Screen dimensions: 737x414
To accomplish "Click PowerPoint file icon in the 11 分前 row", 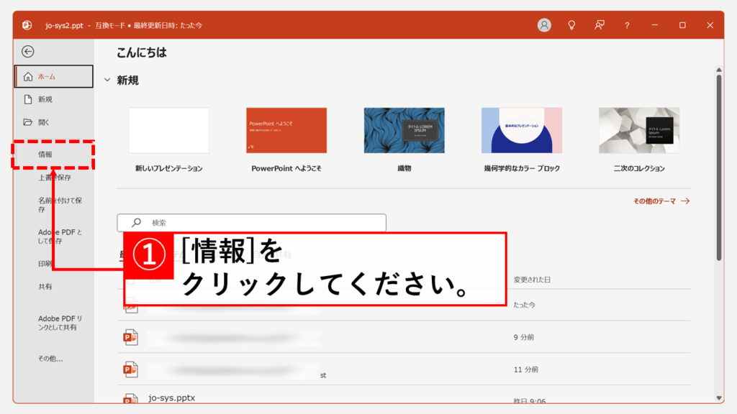I will 130,369.
